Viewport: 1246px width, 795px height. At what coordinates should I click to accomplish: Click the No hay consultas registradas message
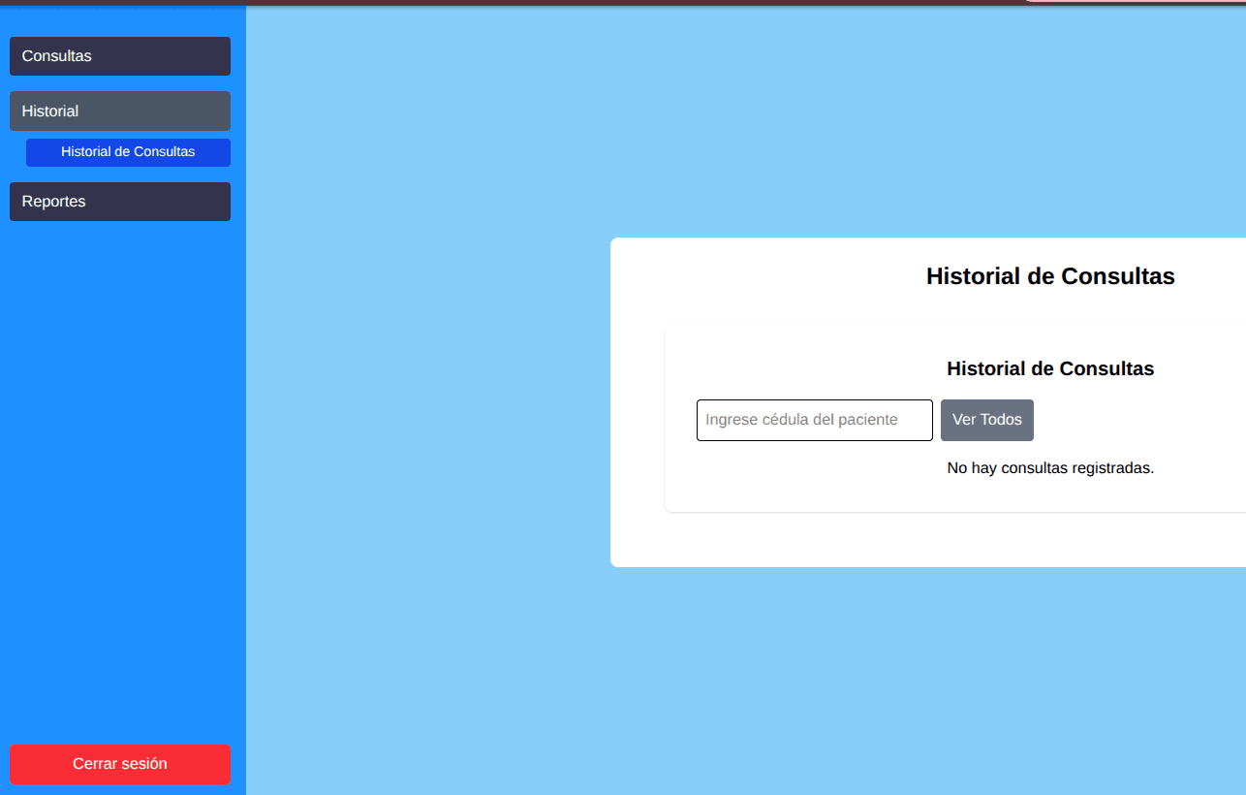(x=1050, y=468)
